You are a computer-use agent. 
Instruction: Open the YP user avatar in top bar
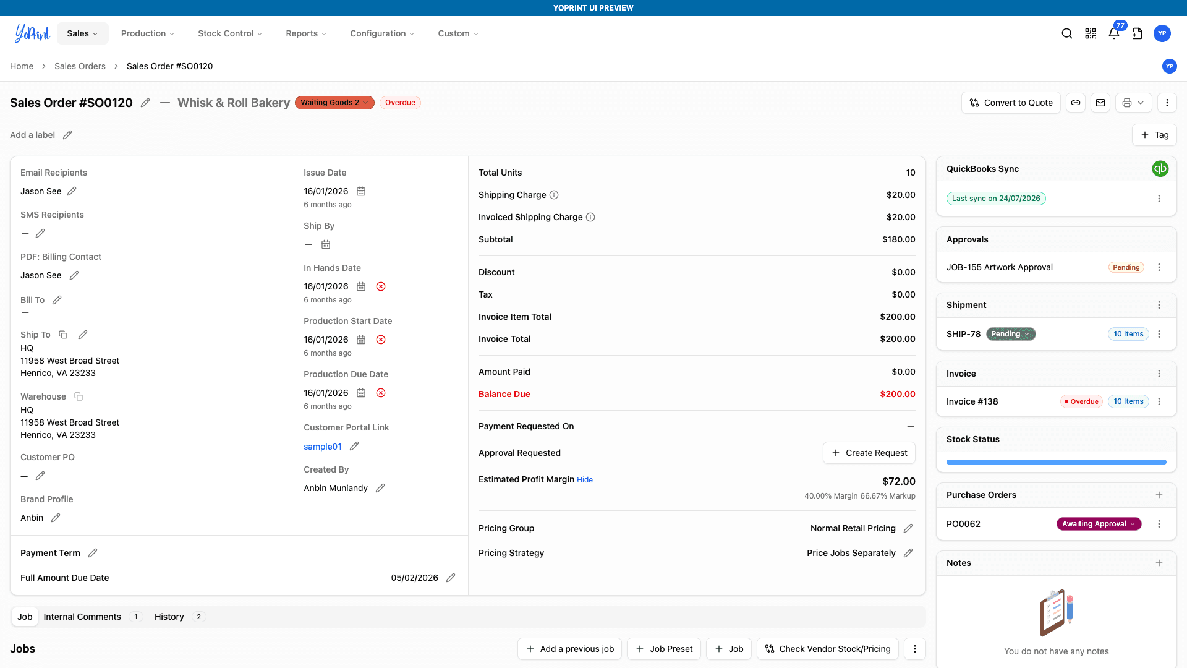[x=1162, y=33]
